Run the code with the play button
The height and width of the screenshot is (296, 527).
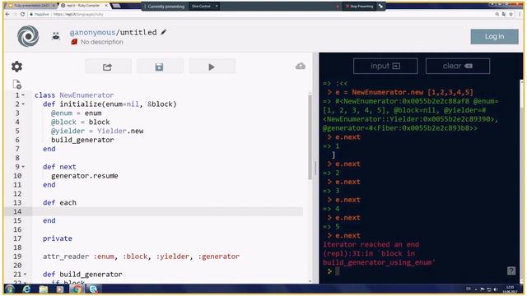click(x=212, y=67)
